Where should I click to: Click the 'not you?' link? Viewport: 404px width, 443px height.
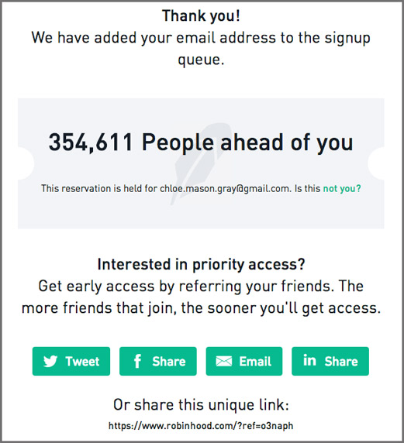pyautogui.click(x=342, y=188)
